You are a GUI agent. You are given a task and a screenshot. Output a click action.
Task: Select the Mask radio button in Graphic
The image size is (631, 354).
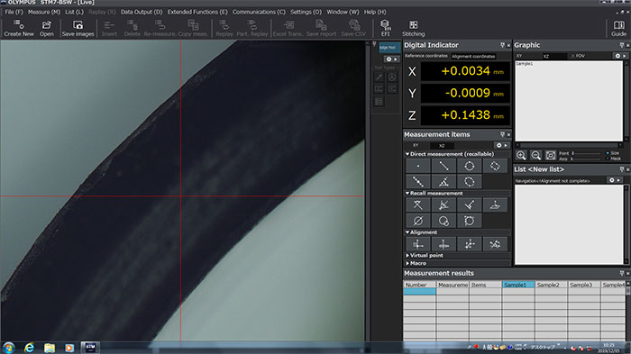[x=608, y=159]
